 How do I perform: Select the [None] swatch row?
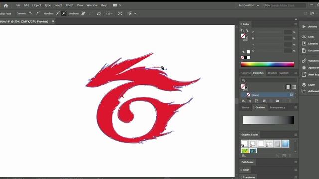pyautogui.click(x=267, y=95)
